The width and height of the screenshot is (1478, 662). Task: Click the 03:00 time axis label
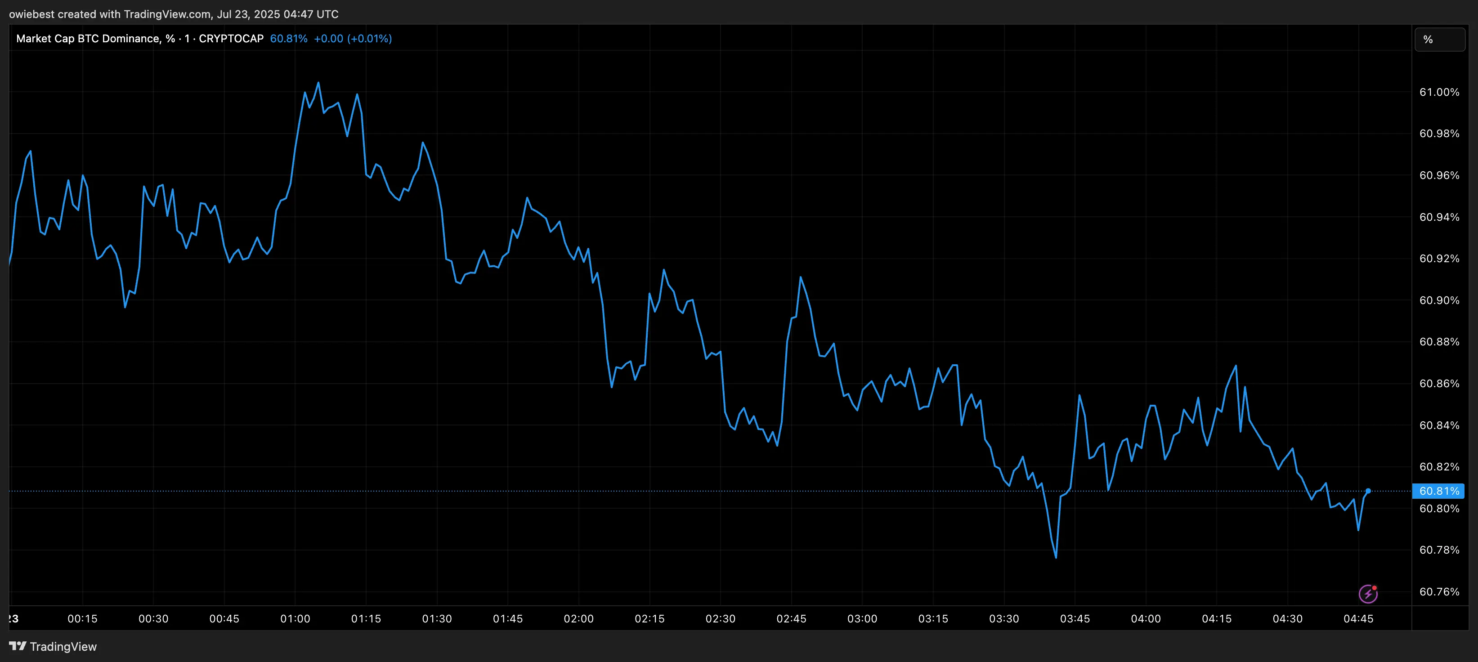point(862,619)
